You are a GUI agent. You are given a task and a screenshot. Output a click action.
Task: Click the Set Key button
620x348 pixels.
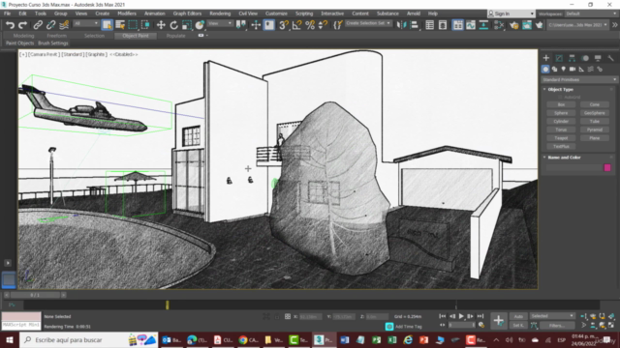pos(518,326)
